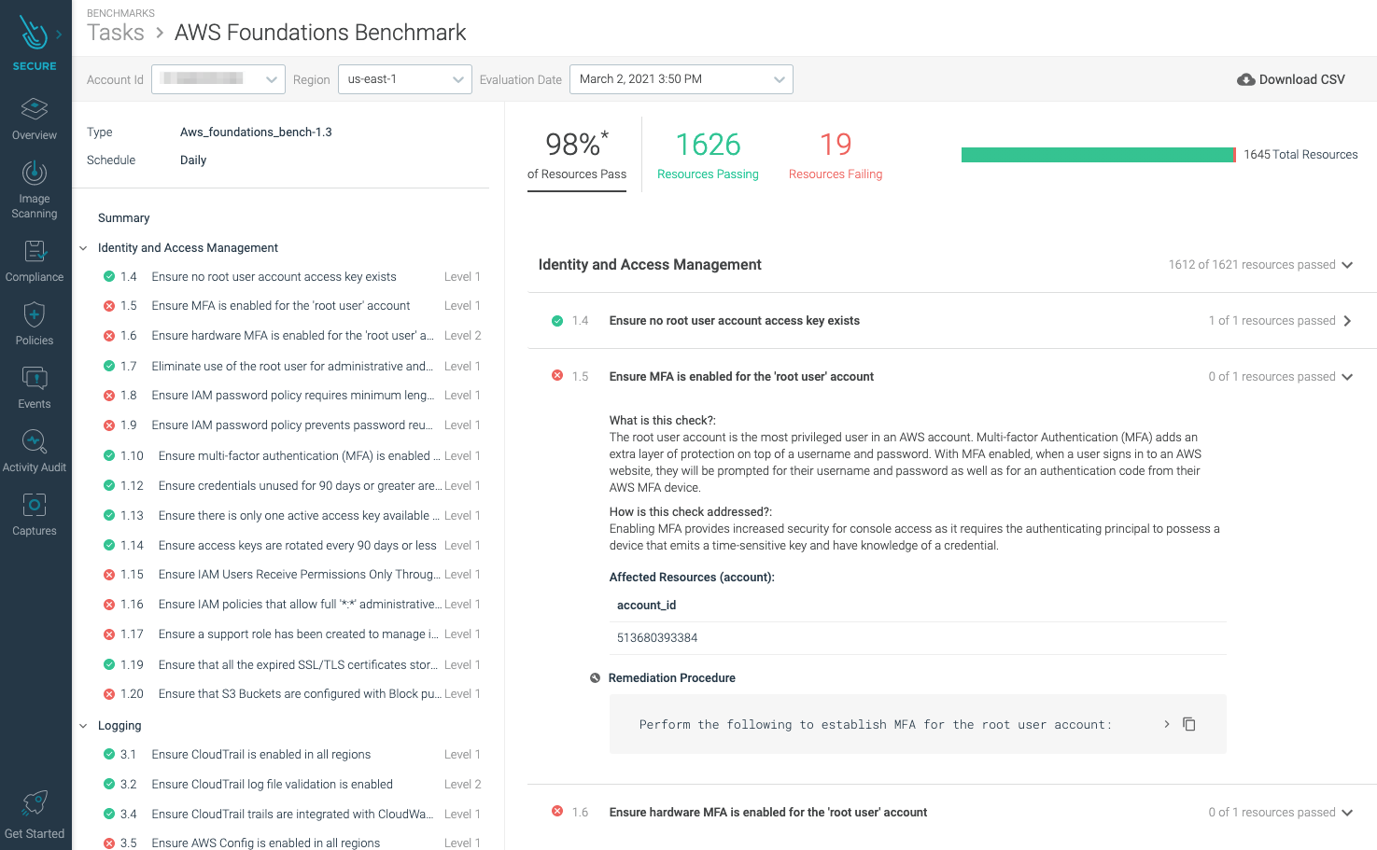The height and width of the screenshot is (850, 1377).
Task: Open the Account Id dropdown
Action: [x=218, y=79]
